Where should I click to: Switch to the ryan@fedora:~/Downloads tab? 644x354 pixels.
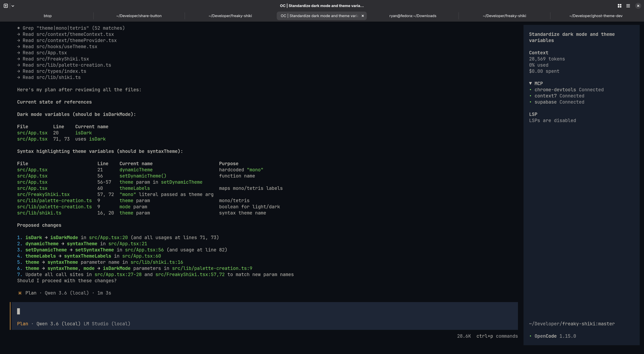click(x=413, y=16)
